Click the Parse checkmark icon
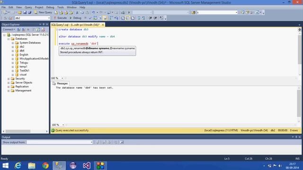The image size is (303, 170). pos(90,18)
